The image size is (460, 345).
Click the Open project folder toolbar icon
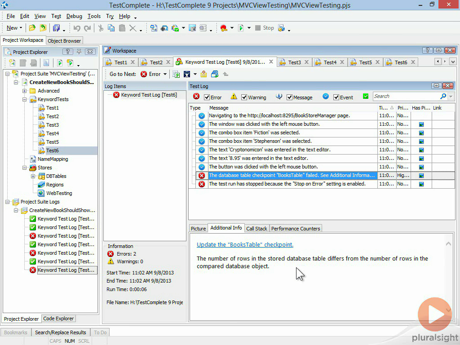pos(32,28)
